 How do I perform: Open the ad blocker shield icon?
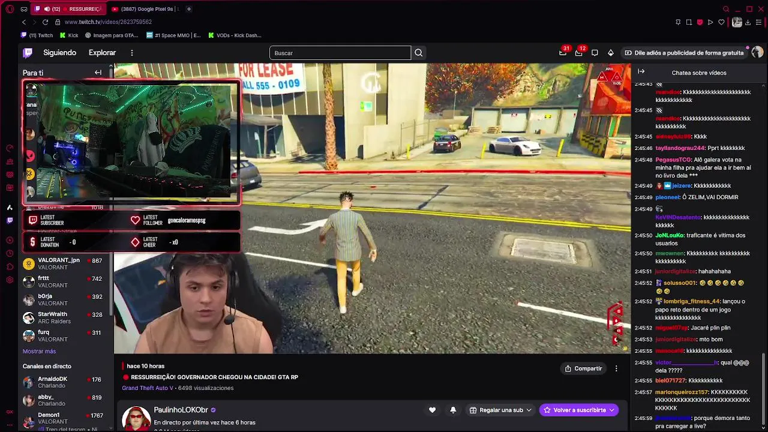(700, 22)
